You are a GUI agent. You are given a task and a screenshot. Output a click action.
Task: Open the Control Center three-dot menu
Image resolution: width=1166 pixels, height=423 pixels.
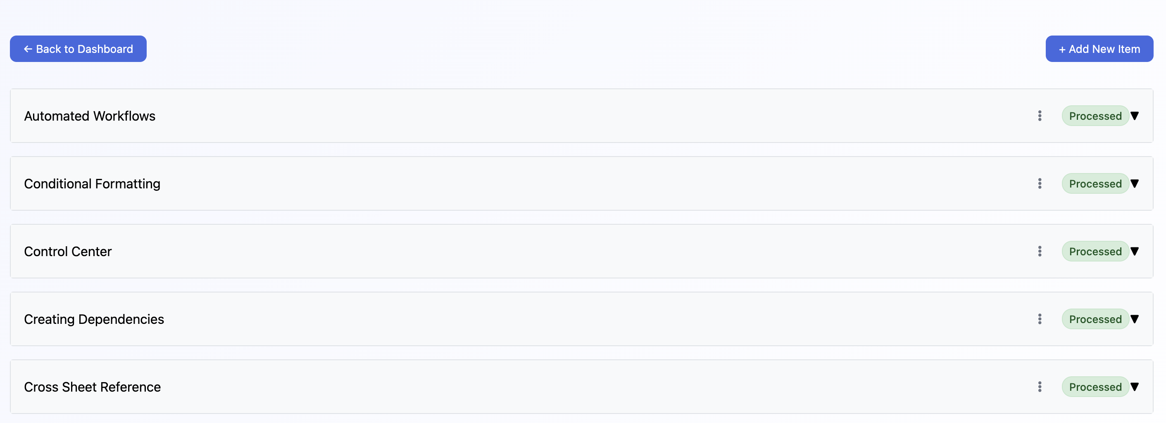(1040, 251)
